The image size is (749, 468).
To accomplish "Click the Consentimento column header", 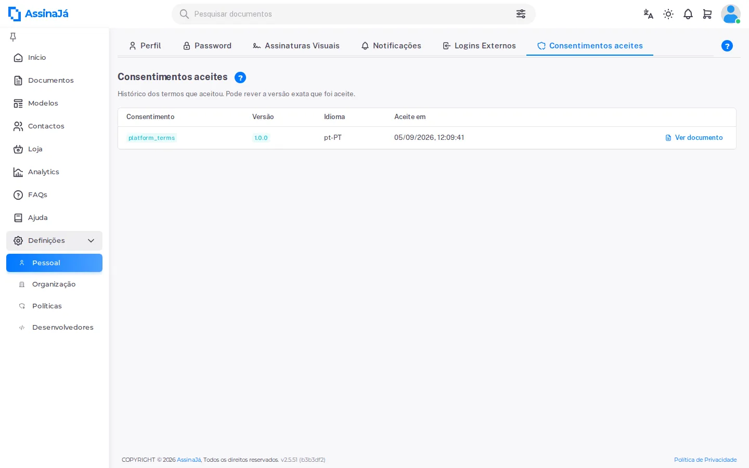I will pyautogui.click(x=150, y=117).
